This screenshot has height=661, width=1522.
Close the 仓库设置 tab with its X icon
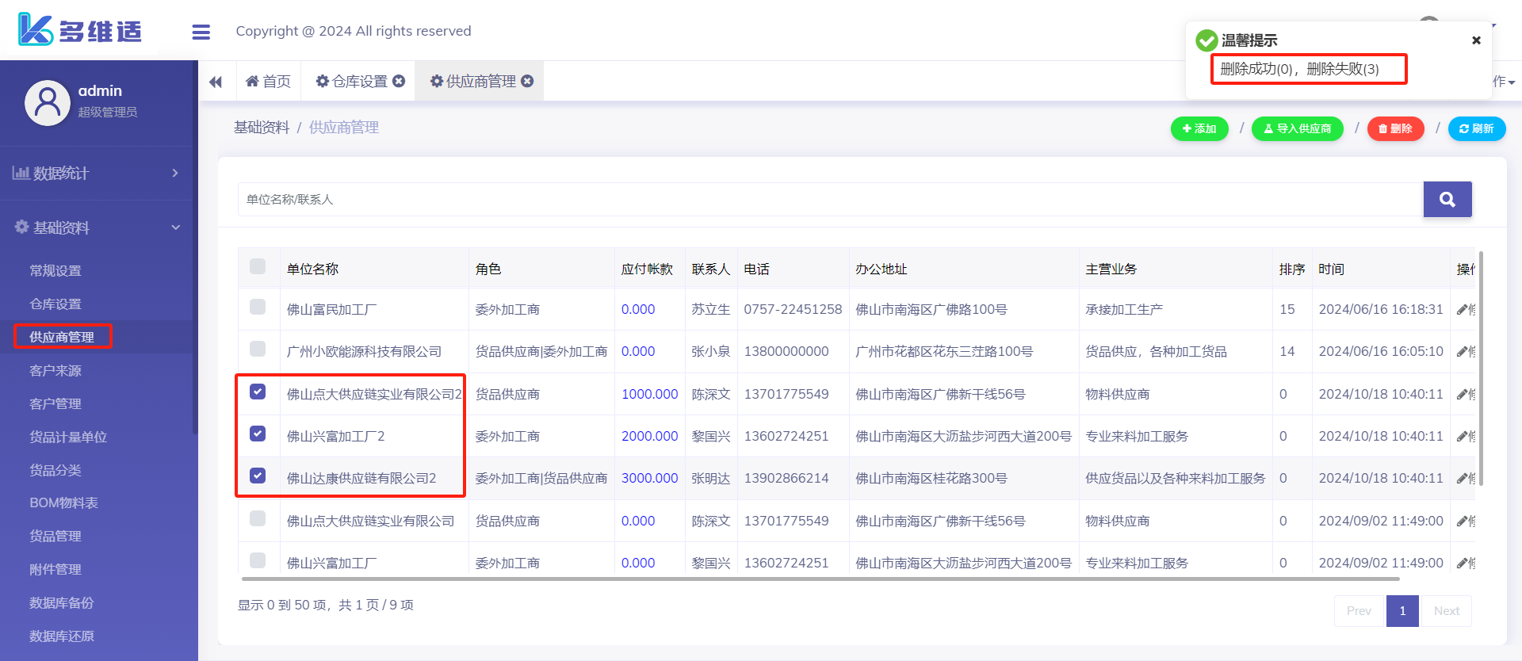[x=399, y=81]
